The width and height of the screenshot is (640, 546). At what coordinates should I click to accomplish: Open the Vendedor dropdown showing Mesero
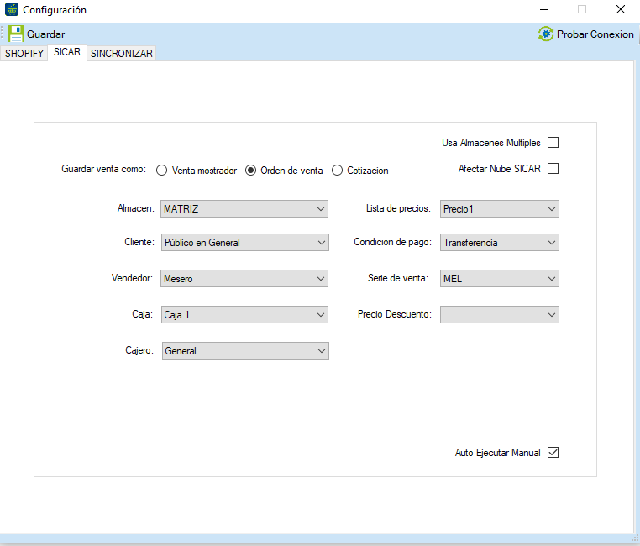(244, 279)
